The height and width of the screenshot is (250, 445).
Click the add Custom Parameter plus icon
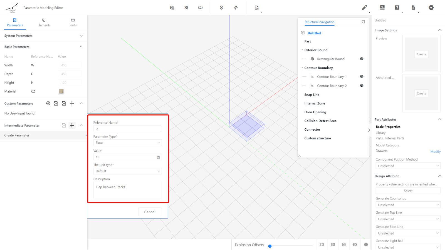[72, 103]
